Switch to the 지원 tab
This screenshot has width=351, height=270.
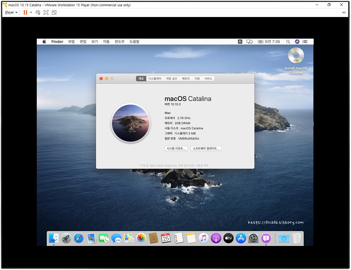pyautogui.click(x=197, y=79)
